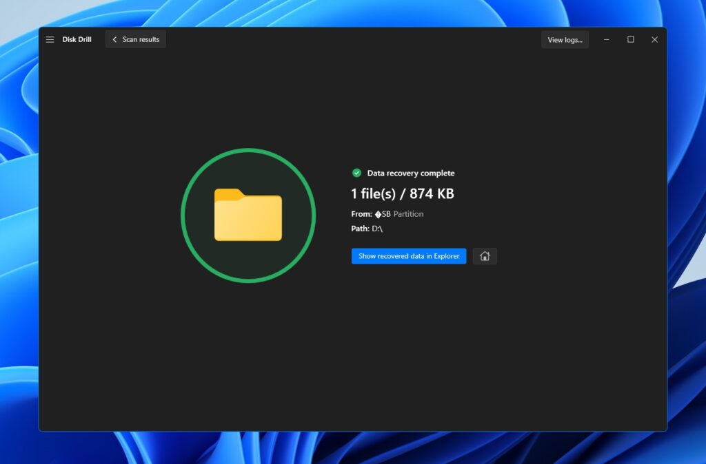
Task: Minimize the Disk Drill window
Action: coord(606,39)
